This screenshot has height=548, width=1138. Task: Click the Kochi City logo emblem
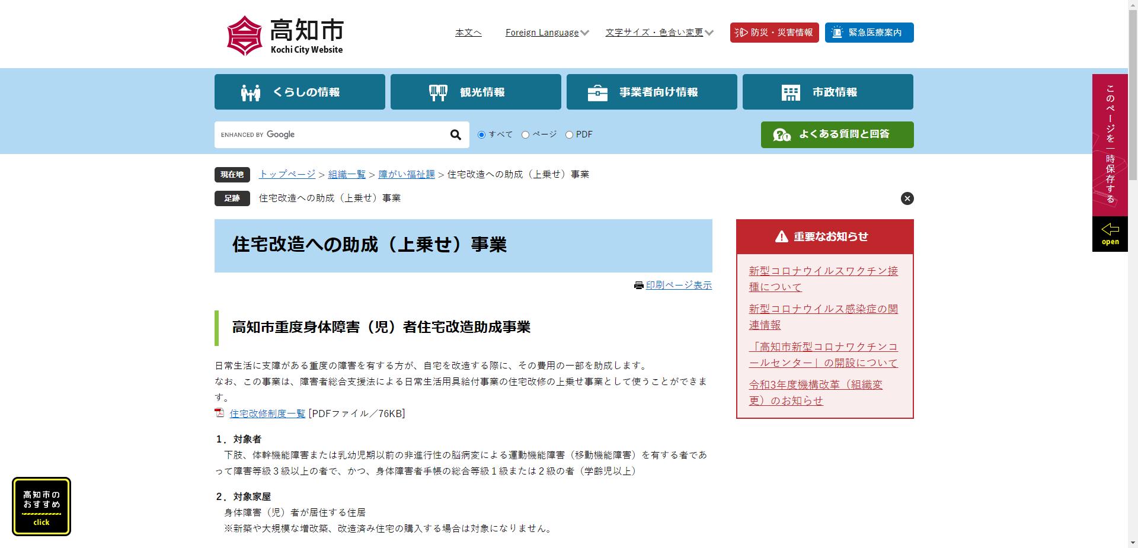point(244,34)
